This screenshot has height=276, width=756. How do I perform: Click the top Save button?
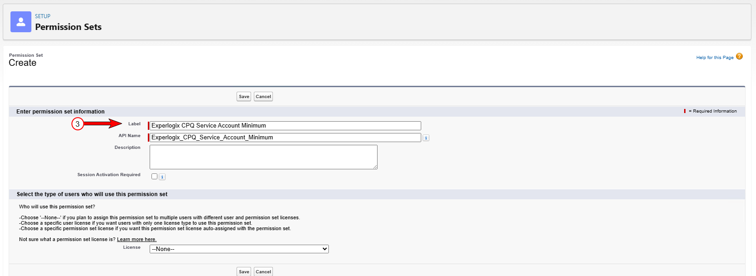coord(244,97)
